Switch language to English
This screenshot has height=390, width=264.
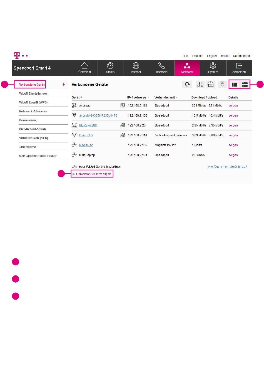(212, 56)
